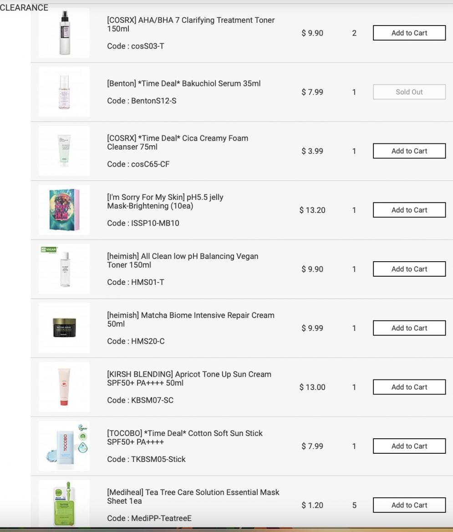This screenshot has width=453, height=532.
Task: Add COSRX AHA/BHA Clarifying Toner to cart
Action: tap(409, 33)
